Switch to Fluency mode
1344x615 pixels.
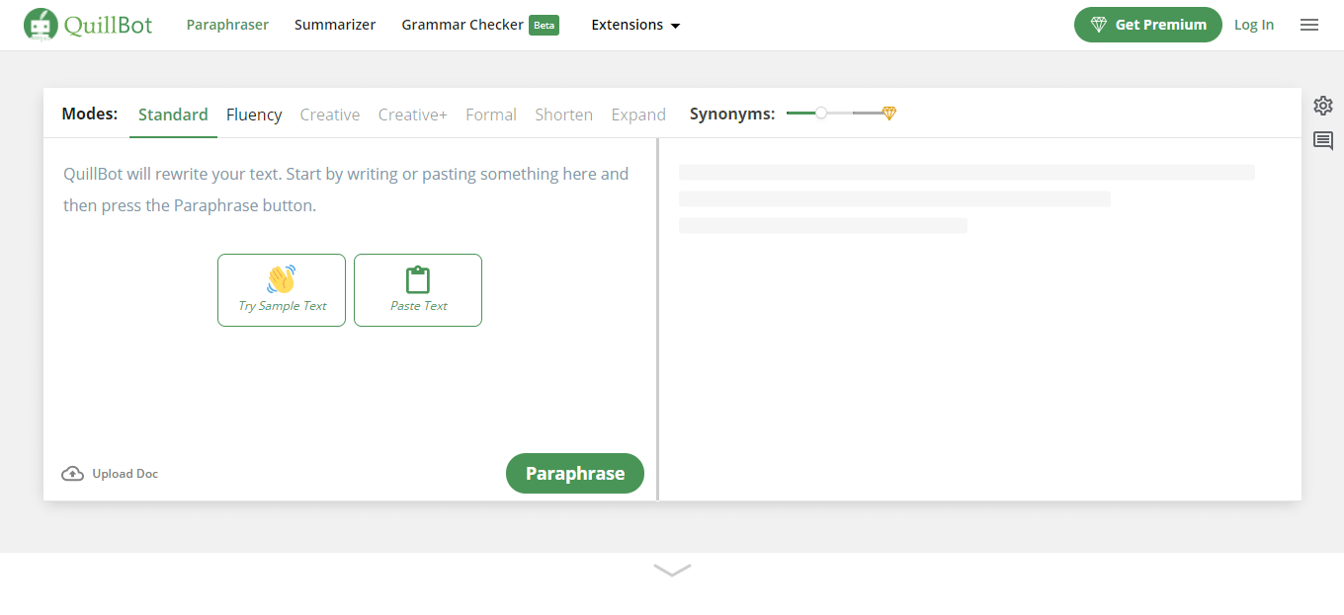254,115
